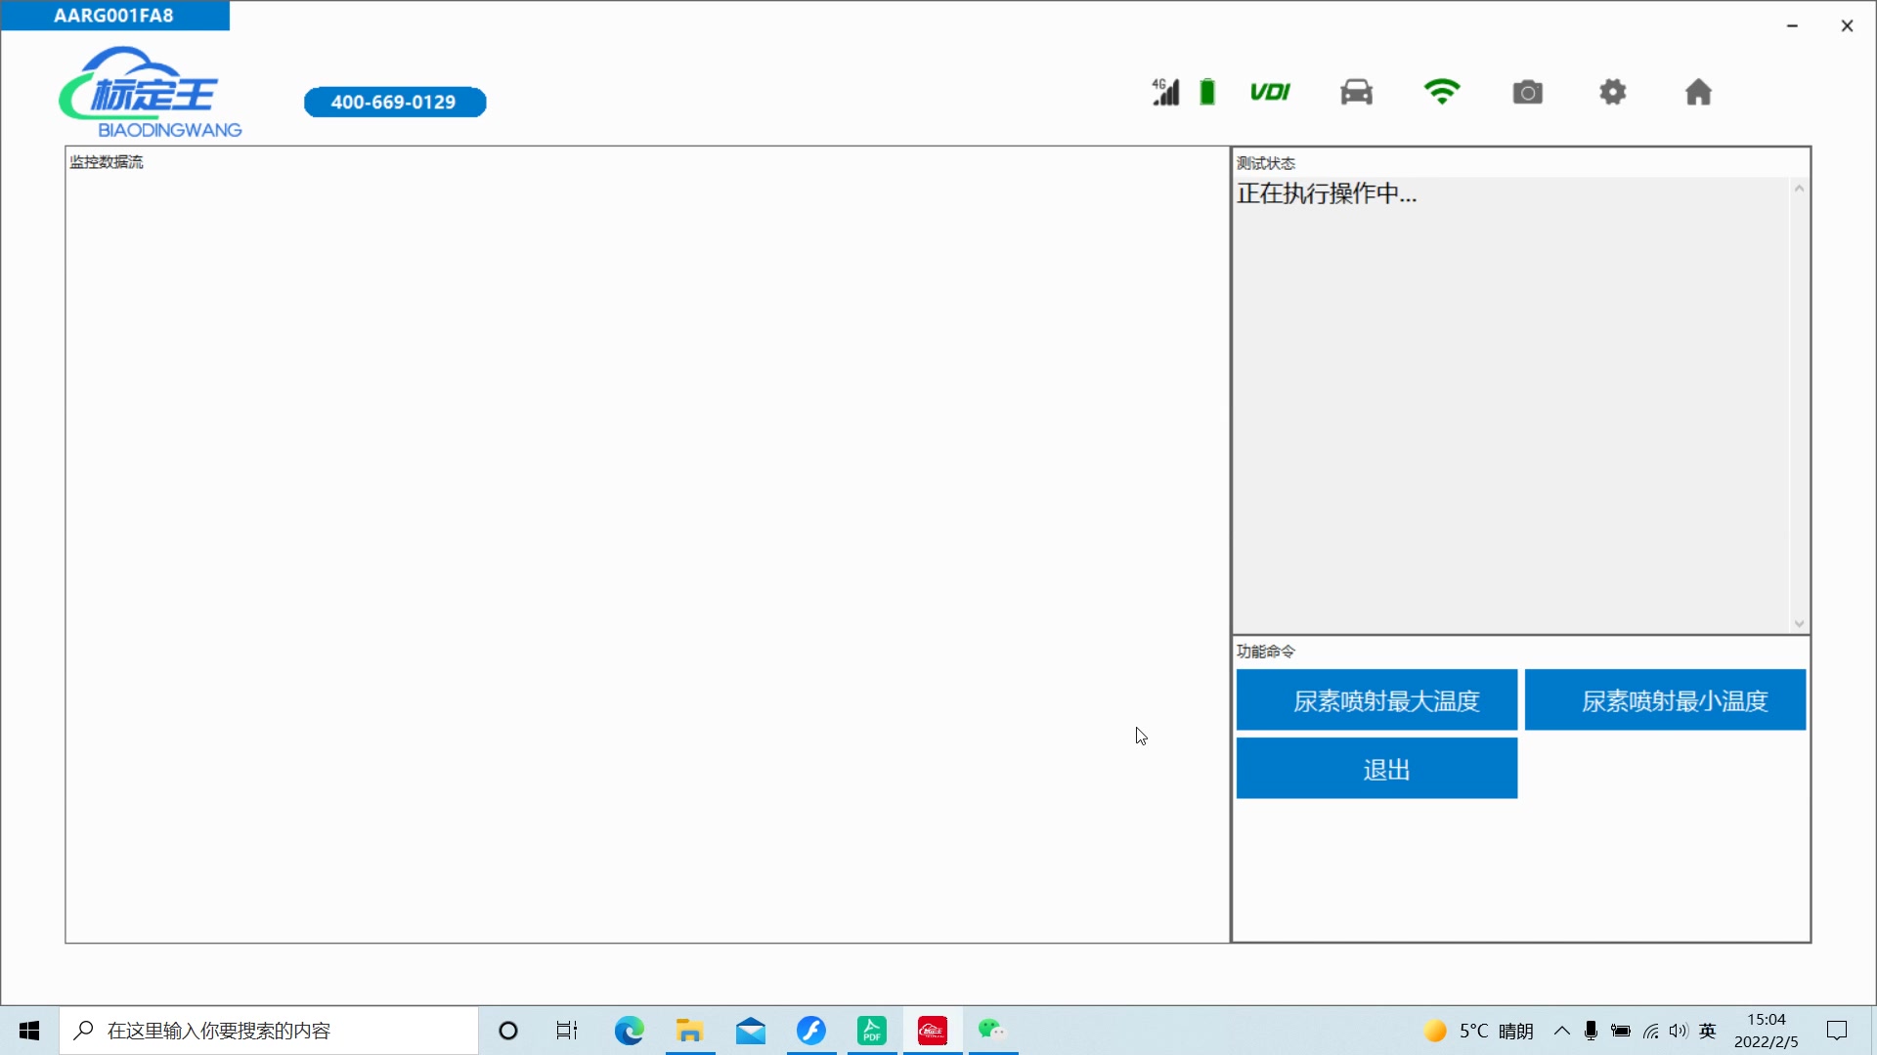Click the AARG001FA8 title tab
Screen dimensions: 1877x1055
pos(114,16)
